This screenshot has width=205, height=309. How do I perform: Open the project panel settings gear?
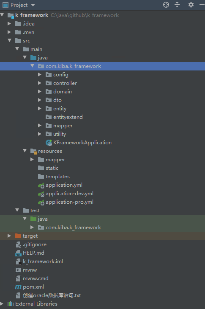coord(191,5)
